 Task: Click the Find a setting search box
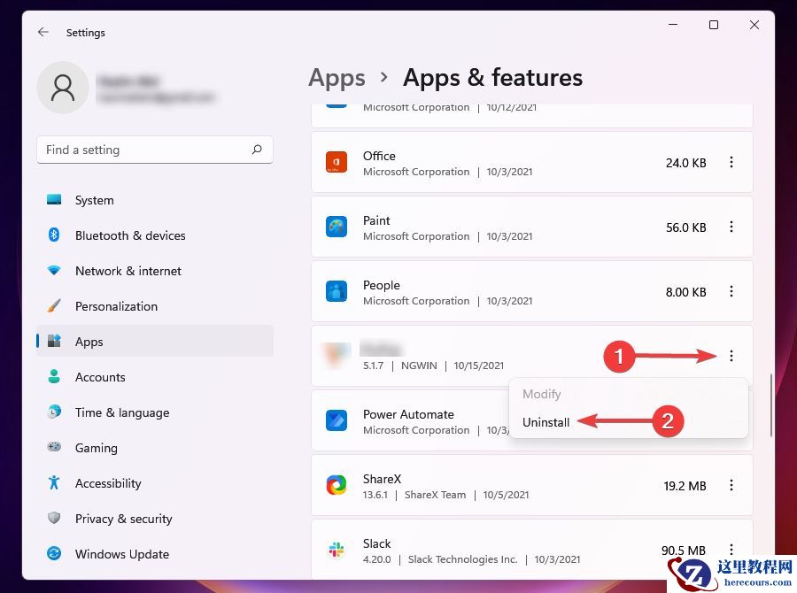[155, 150]
